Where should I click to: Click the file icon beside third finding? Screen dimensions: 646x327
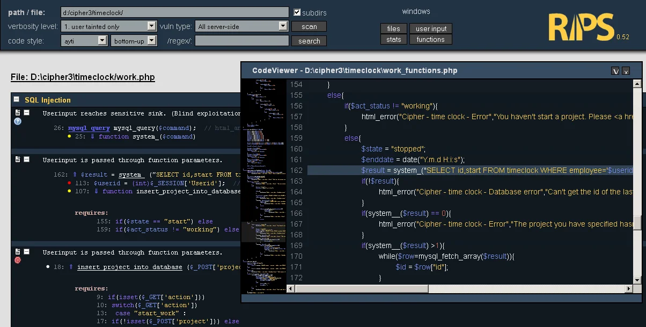[x=17, y=252]
